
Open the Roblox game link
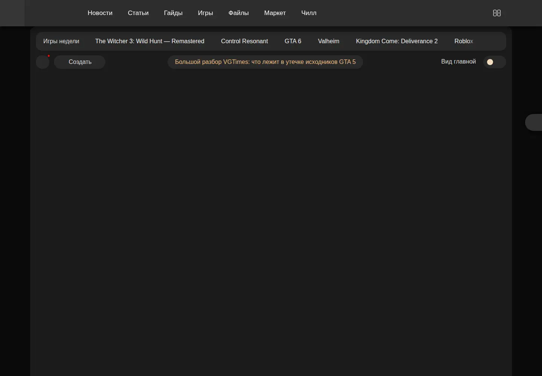click(x=464, y=41)
